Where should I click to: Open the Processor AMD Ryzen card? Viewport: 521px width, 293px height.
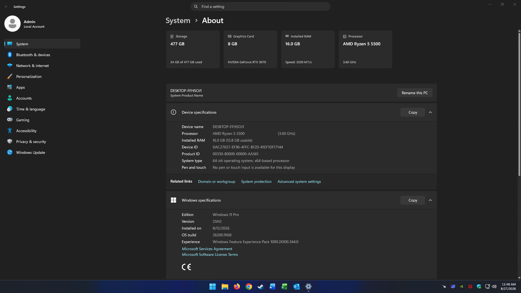point(365,49)
